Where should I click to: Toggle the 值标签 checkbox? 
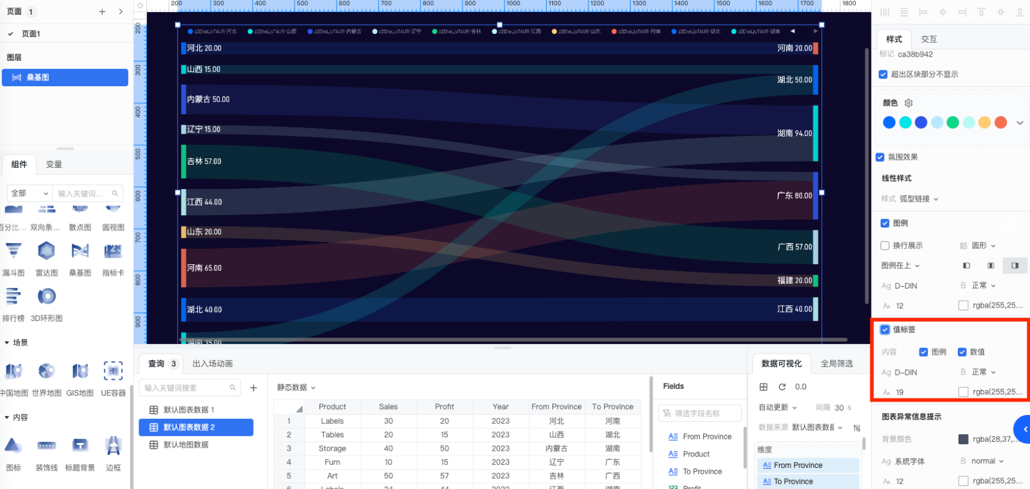(885, 330)
